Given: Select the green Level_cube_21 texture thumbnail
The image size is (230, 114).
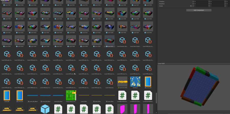Looking at the screenshot, I should tap(71, 95).
